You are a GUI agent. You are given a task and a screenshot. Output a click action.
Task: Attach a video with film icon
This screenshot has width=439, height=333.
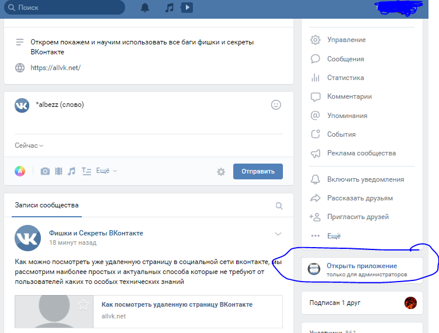(58, 171)
